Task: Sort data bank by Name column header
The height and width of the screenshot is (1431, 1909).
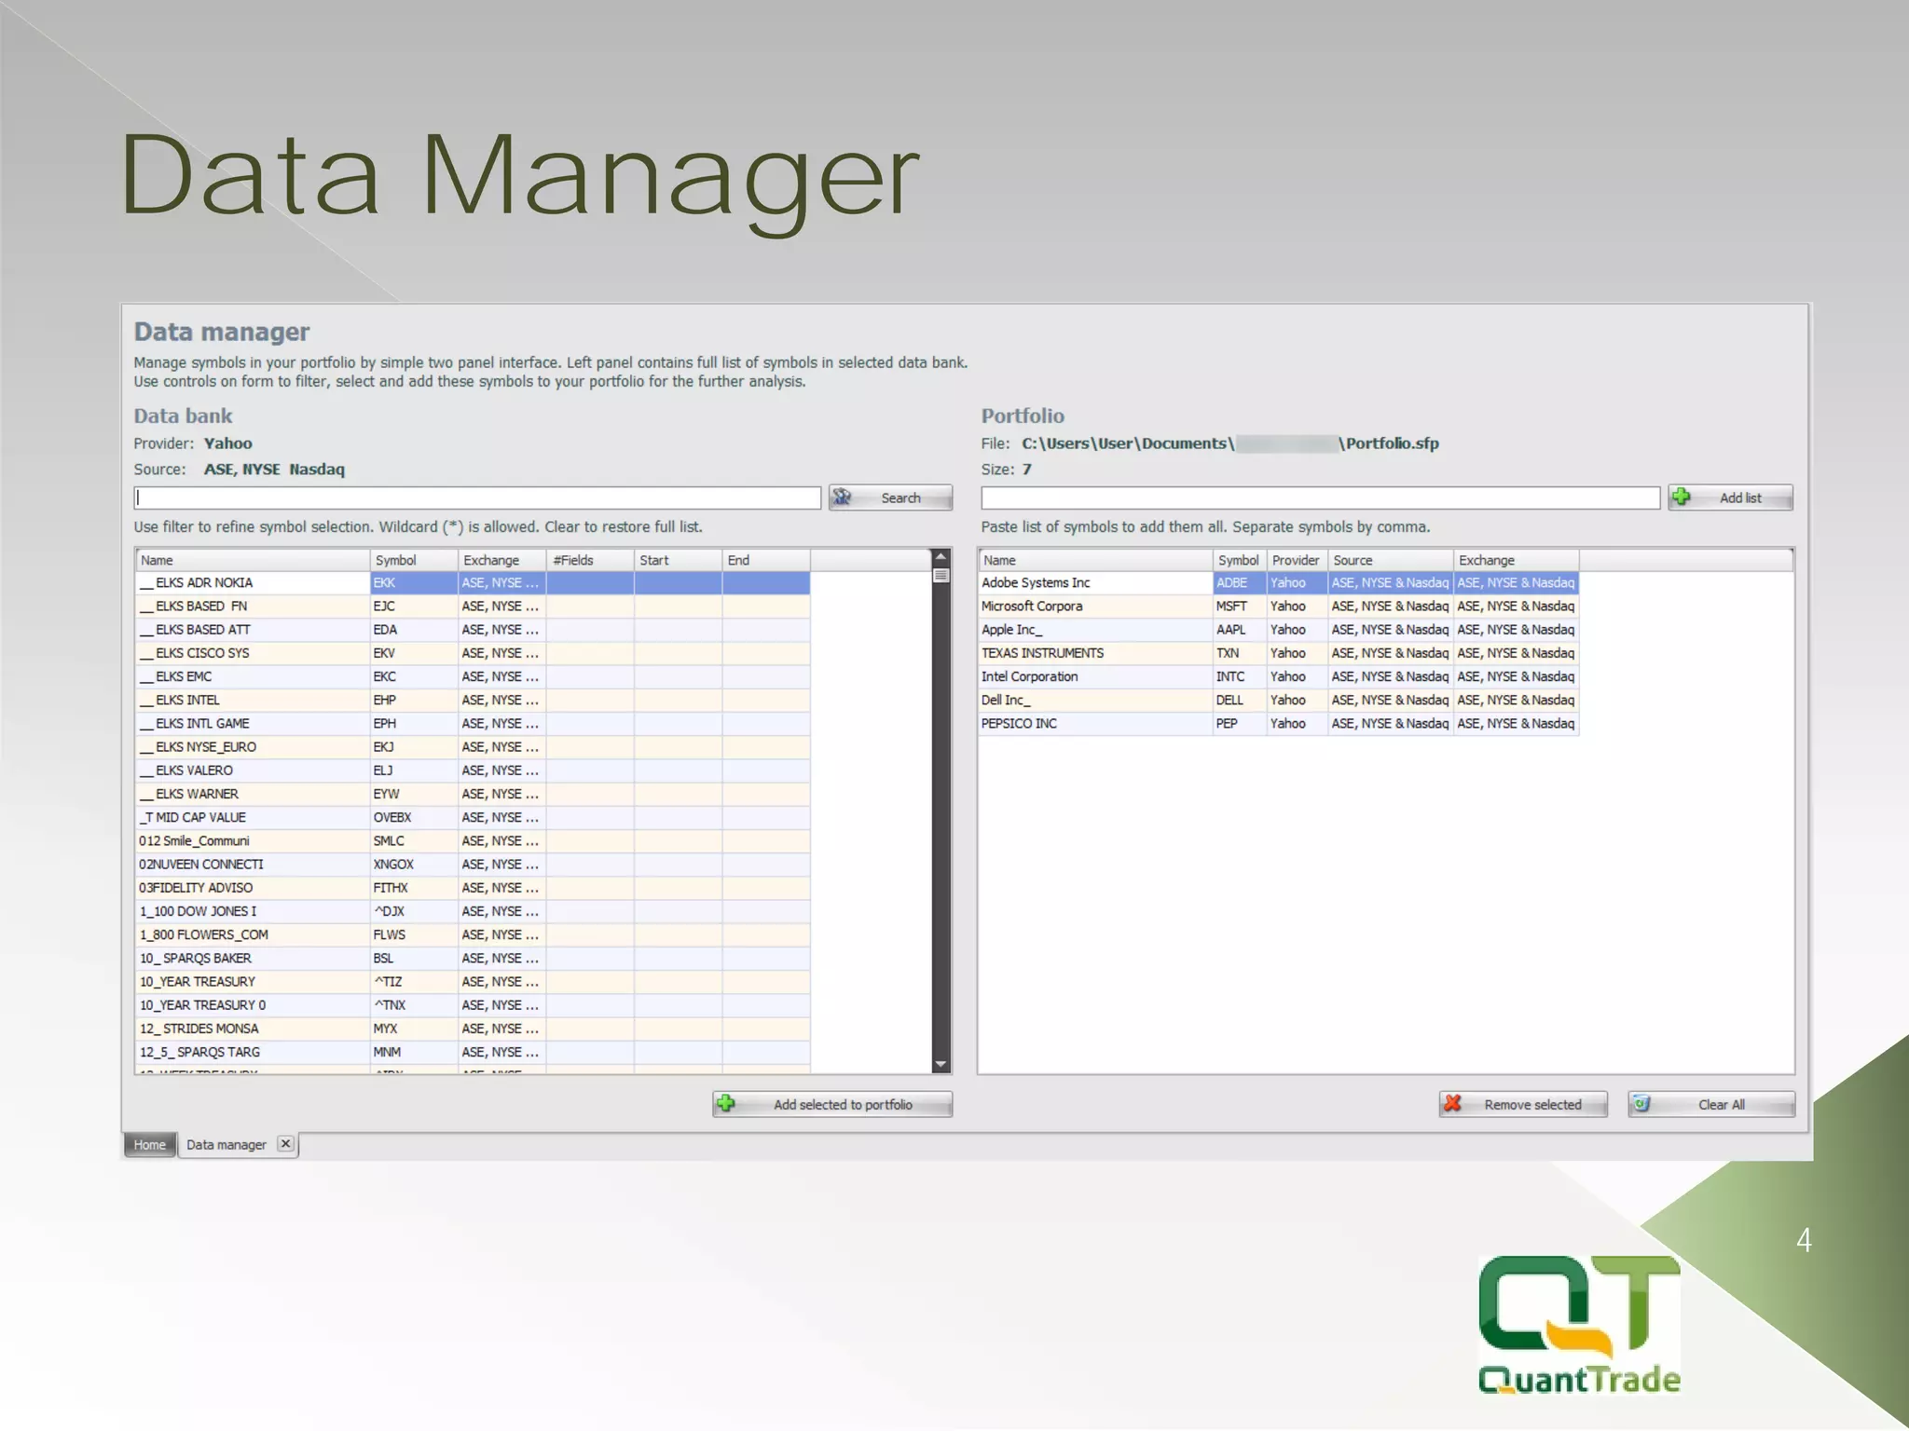Action: [x=253, y=560]
